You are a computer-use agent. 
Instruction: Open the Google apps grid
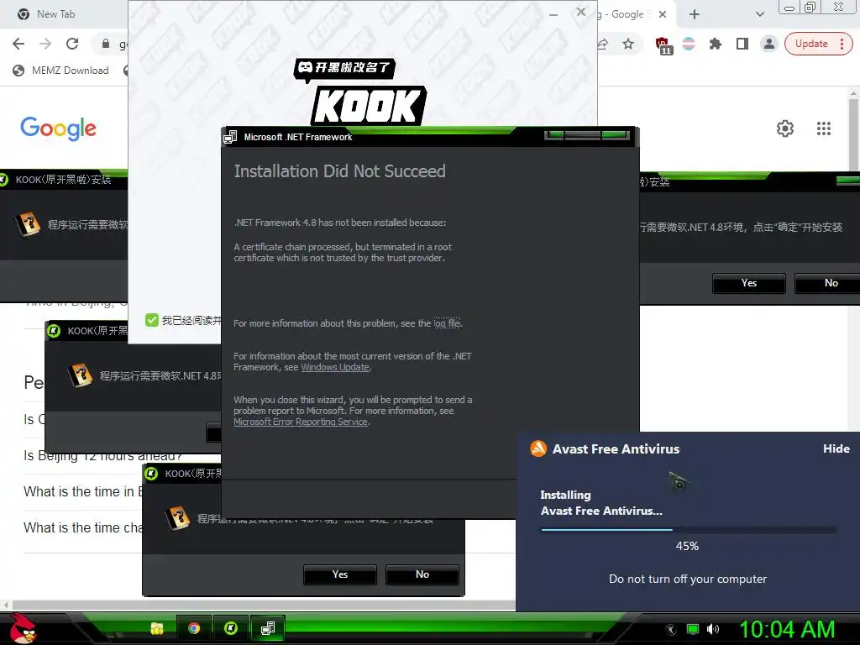click(x=824, y=128)
